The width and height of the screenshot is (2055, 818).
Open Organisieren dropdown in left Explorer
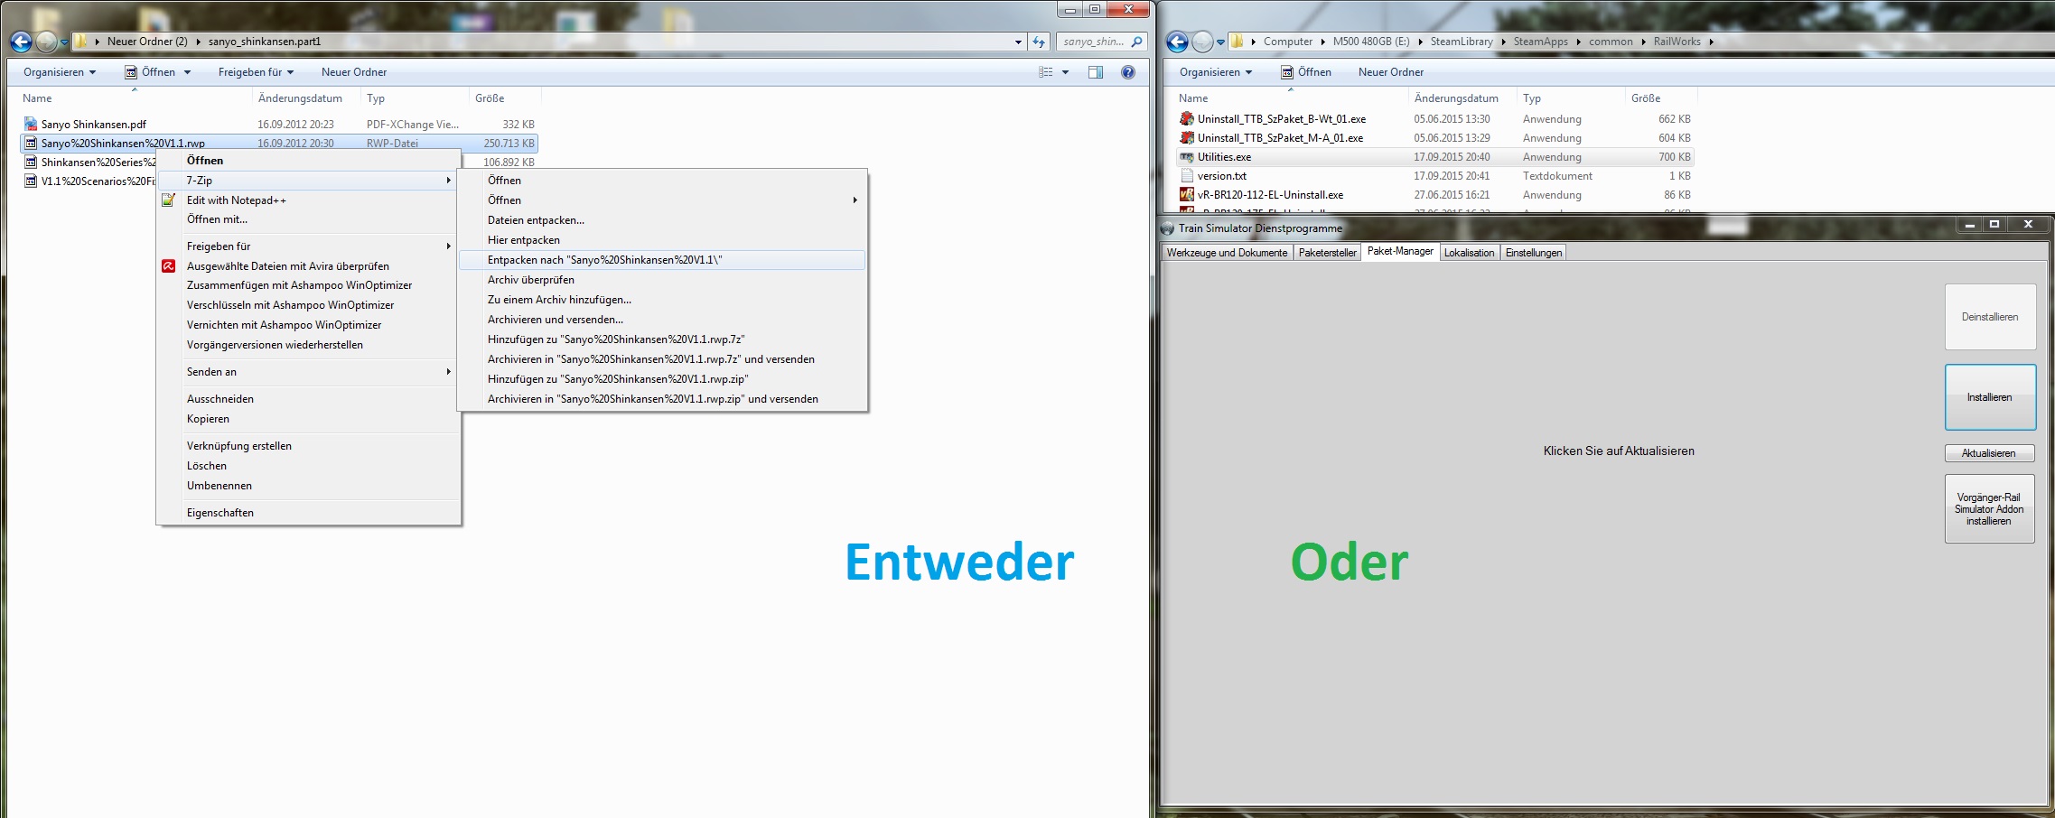(x=60, y=72)
